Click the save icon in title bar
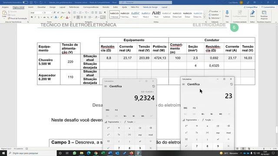The image size is (278, 156). pyautogui.click(x=31, y=3)
